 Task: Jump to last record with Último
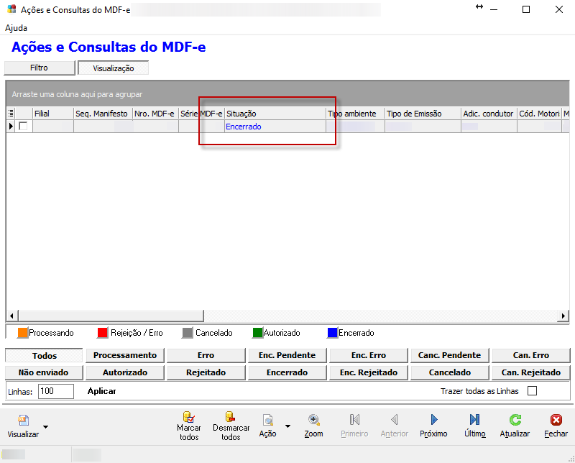click(x=474, y=420)
